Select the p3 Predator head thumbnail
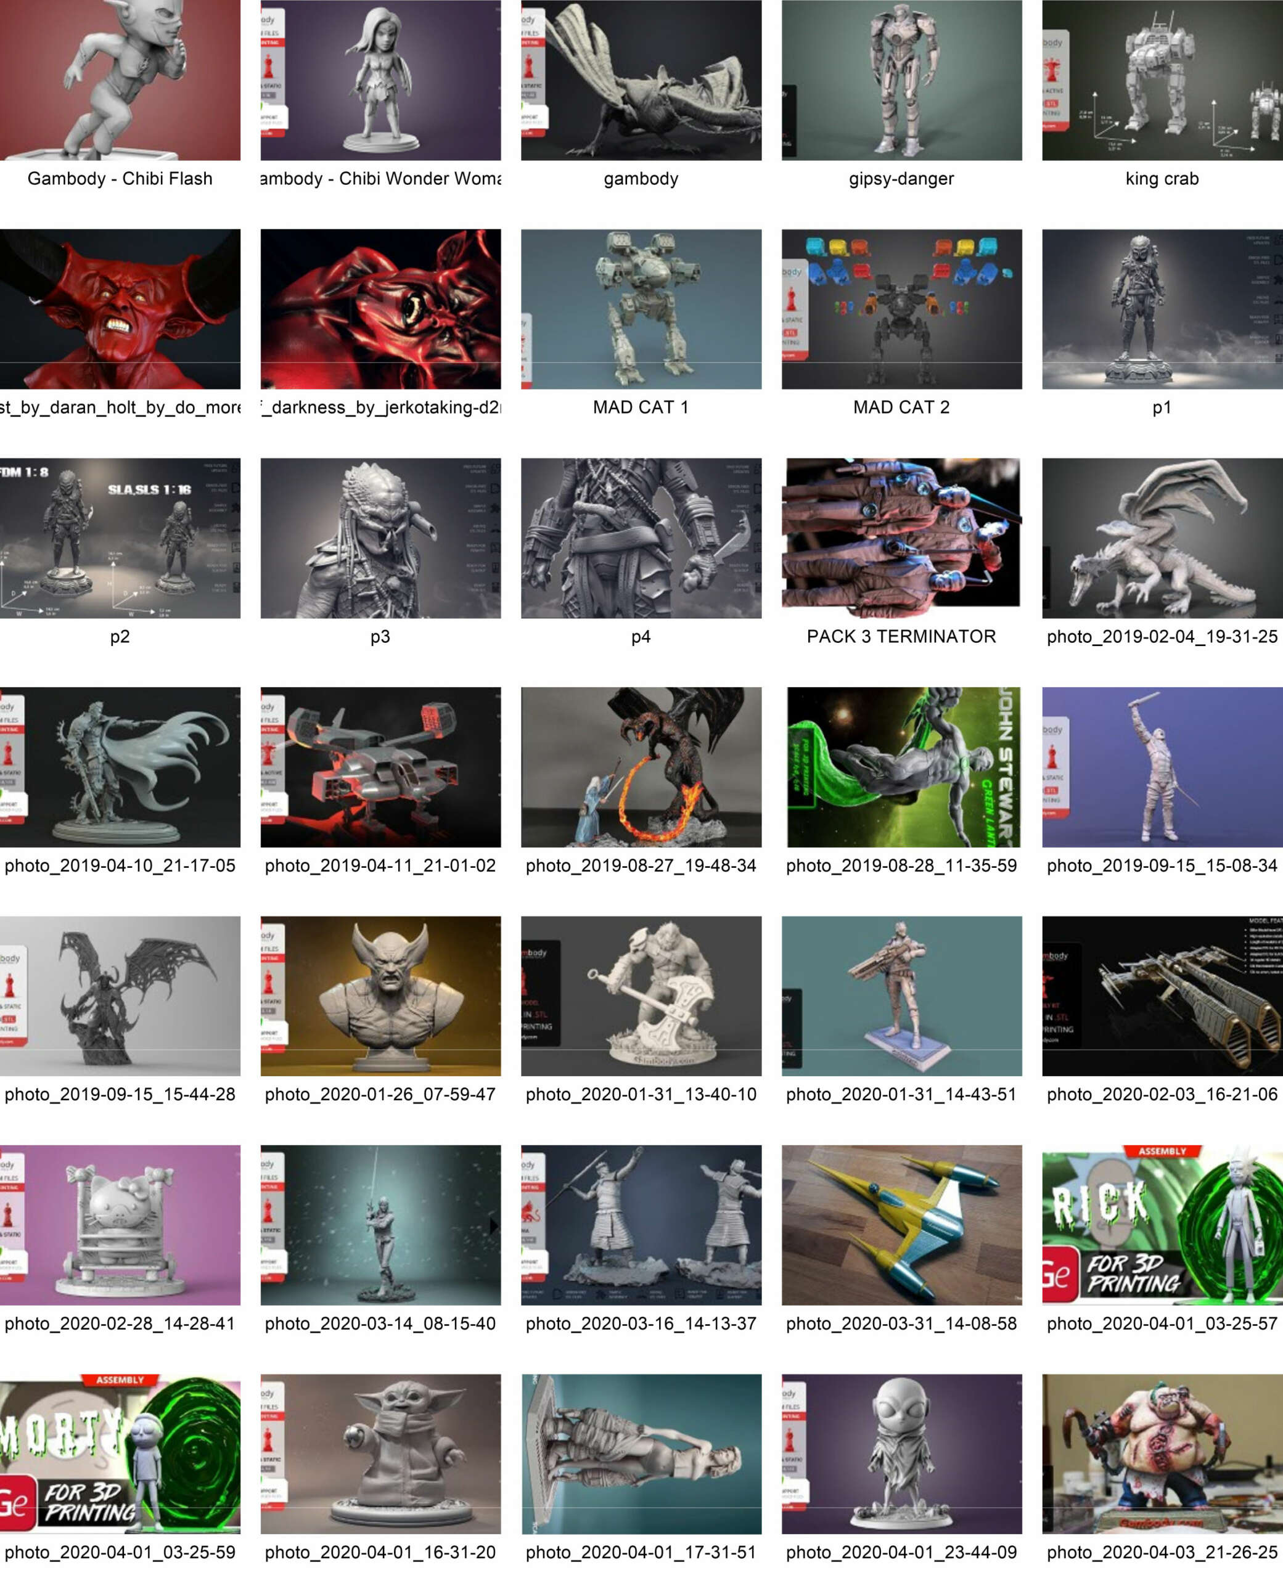This screenshot has height=1578, width=1283. (x=380, y=538)
